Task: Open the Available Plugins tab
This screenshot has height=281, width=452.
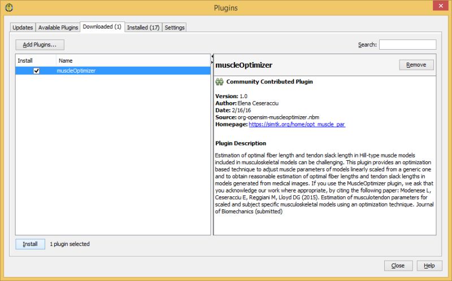Action: tap(58, 28)
